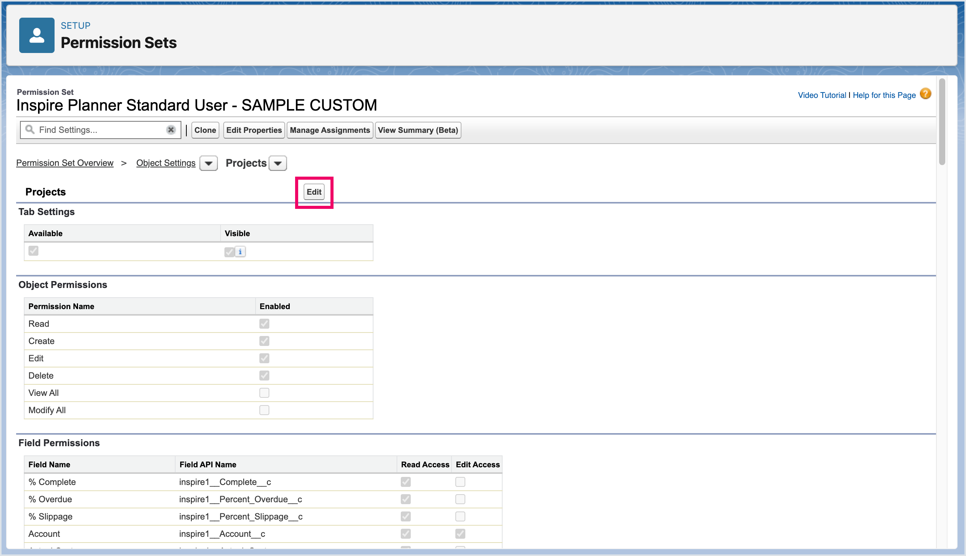This screenshot has height=556, width=966.
Task: Open Edit Properties
Action: click(254, 130)
